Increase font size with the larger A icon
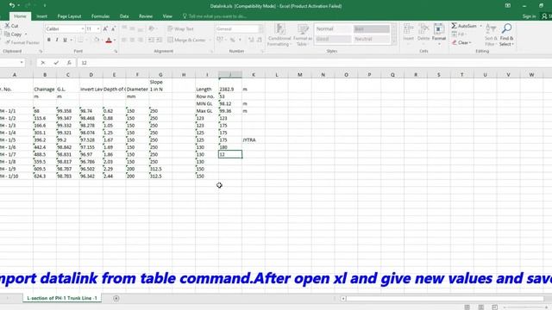 (x=105, y=28)
